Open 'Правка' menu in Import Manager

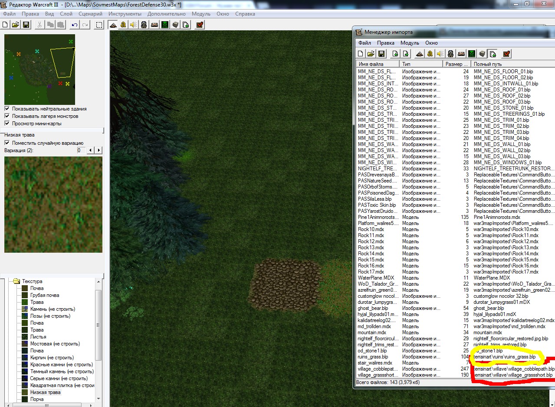point(386,43)
